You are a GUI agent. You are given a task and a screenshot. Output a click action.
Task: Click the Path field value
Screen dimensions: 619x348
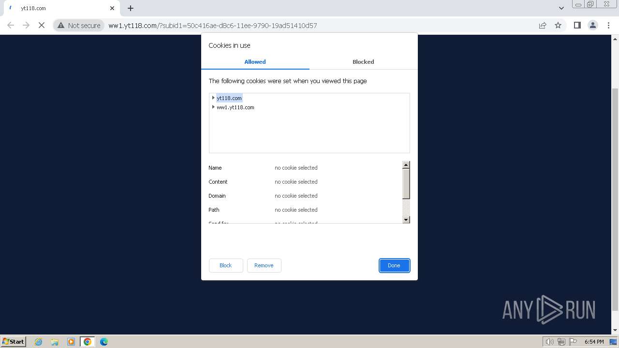point(296,210)
